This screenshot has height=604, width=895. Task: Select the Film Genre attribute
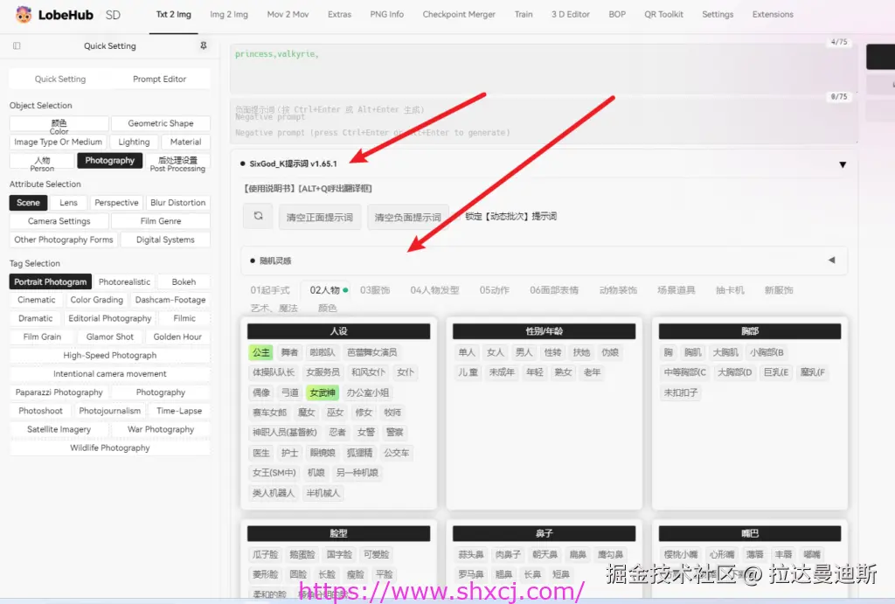161,221
